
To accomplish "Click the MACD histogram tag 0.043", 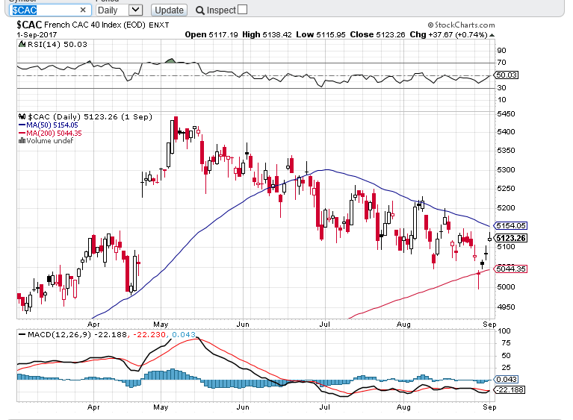I will tap(507, 380).
